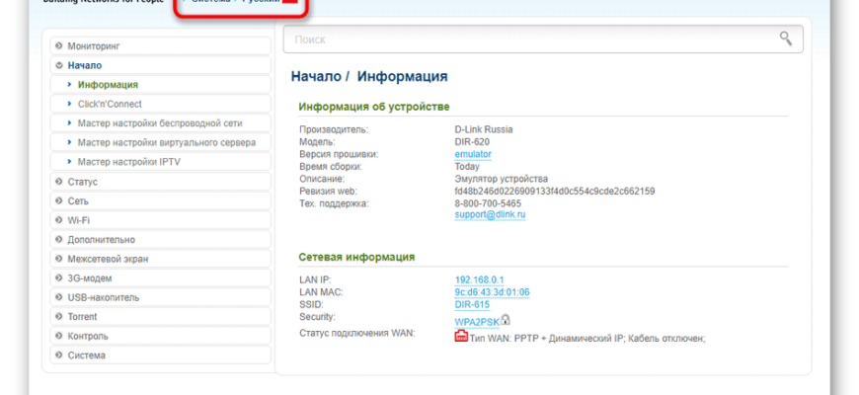Click the magnifier search icon

(x=786, y=39)
